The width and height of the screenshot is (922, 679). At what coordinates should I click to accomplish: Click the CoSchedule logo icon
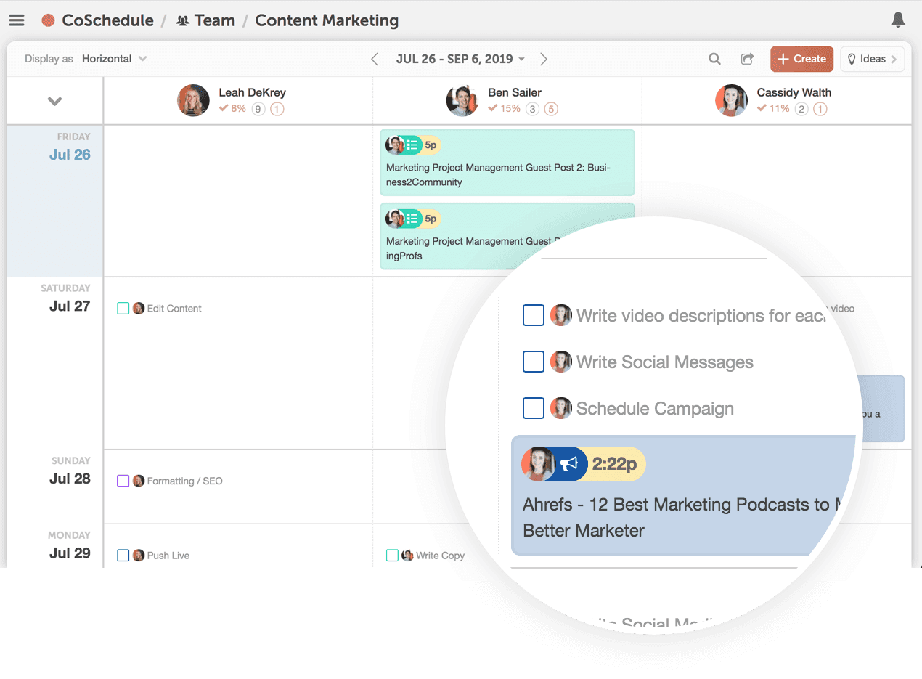49,20
